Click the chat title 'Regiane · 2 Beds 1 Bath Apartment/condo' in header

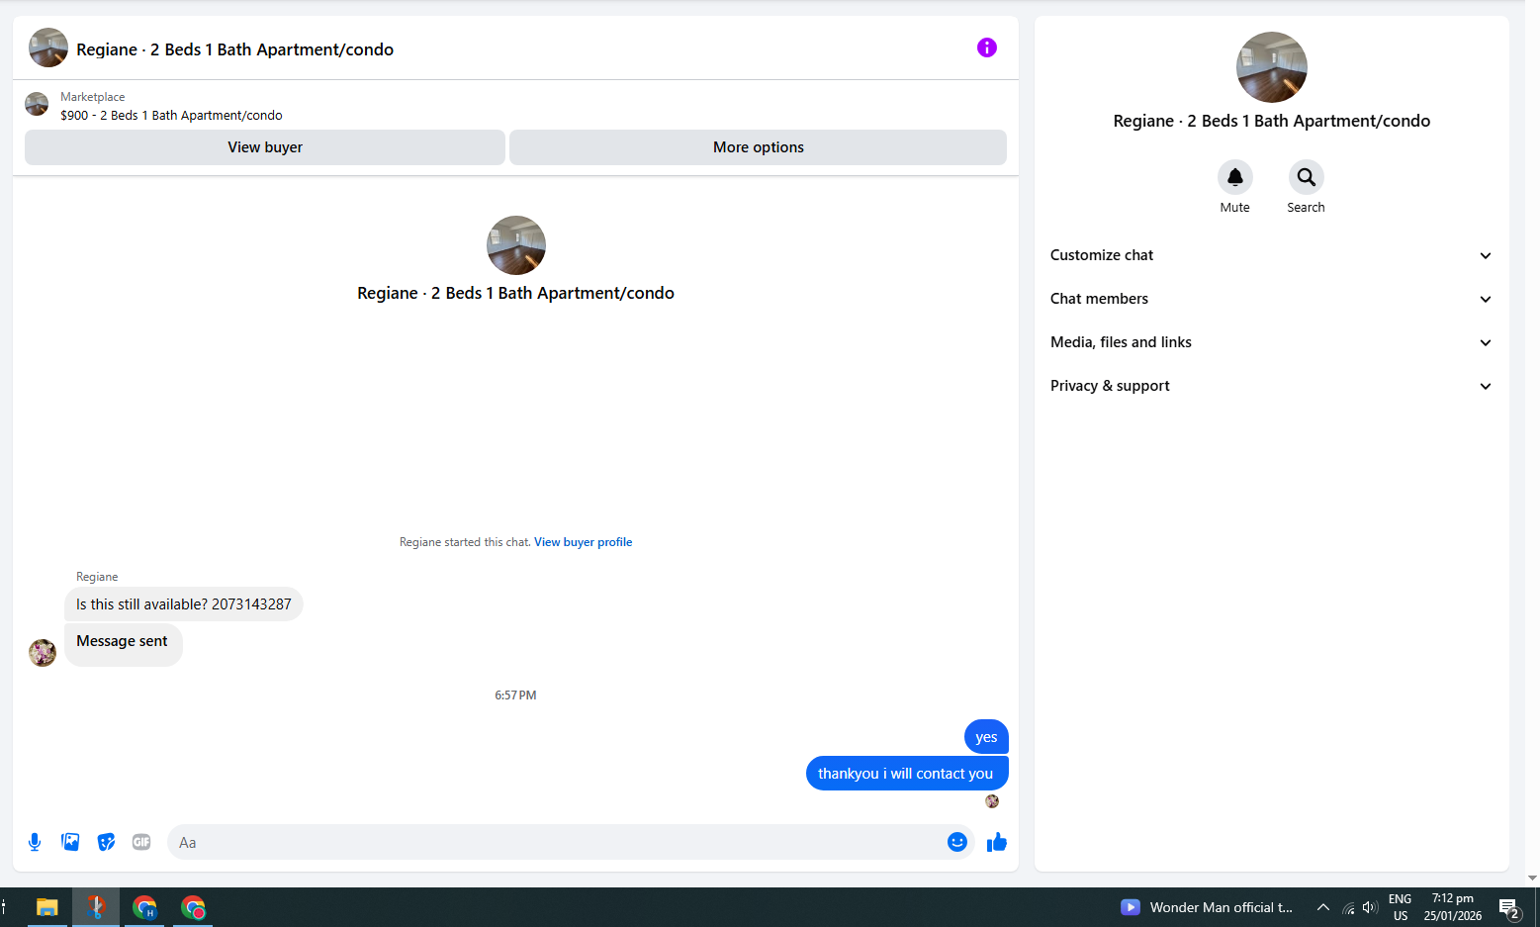[x=234, y=49]
